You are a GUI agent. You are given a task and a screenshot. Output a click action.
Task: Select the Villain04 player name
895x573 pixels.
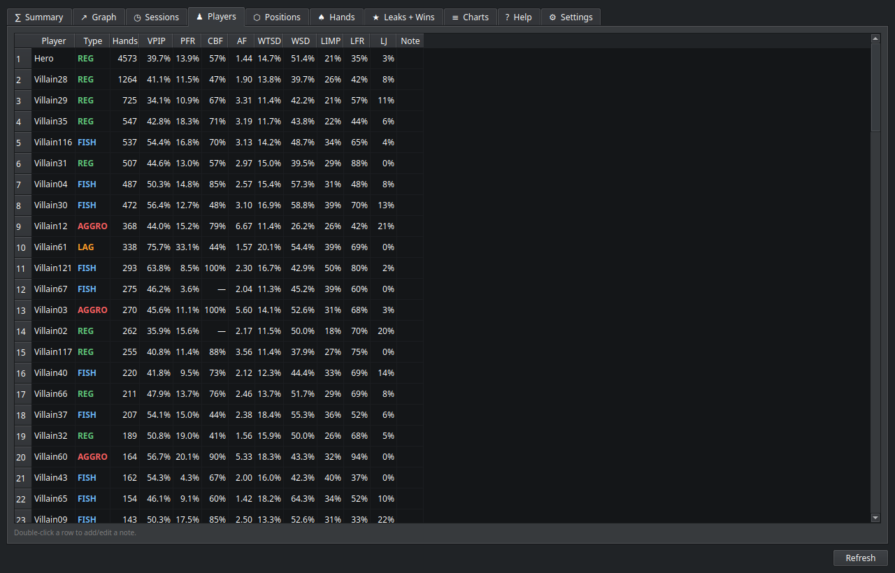coord(50,184)
